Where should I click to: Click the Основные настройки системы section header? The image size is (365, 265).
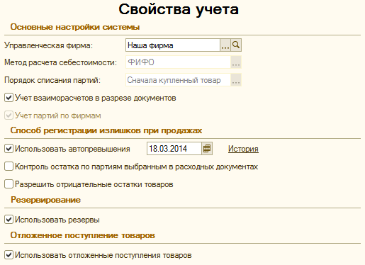click(x=75, y=27)
